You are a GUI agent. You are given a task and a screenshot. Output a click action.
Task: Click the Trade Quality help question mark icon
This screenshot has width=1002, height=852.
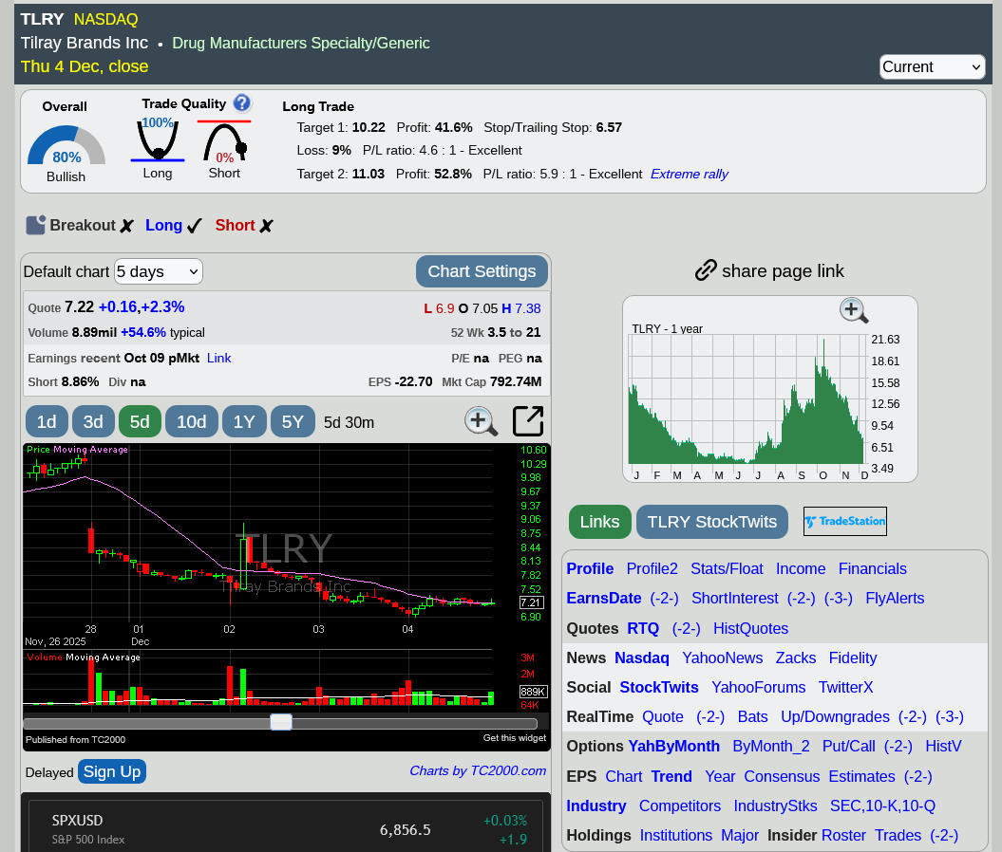click(x=242, y=102)
